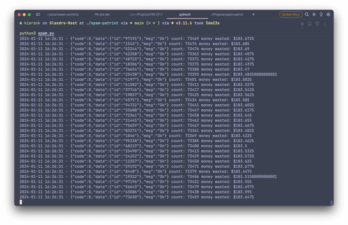Click the scrollbar thumb at bottom right
Viewport: 348px width, 225px height.
pos(332,203)
